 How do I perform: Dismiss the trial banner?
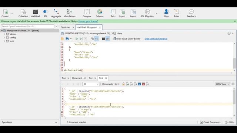click(235, 21)
